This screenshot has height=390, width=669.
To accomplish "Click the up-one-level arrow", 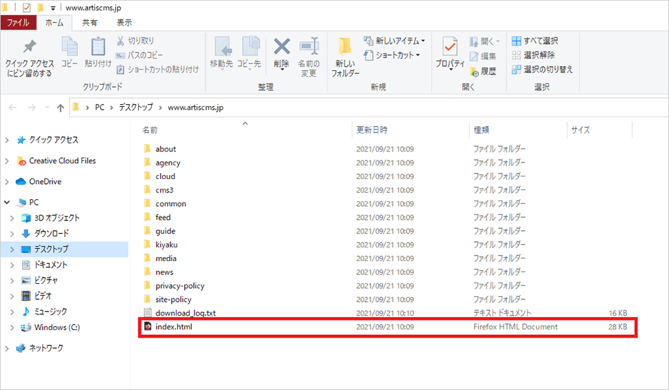I will (x=61, y=108).
